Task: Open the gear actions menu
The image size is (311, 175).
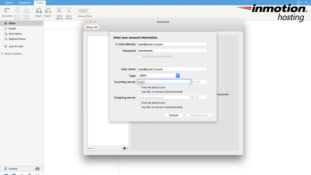Action: pyautogui.click(x=125, y=148)
